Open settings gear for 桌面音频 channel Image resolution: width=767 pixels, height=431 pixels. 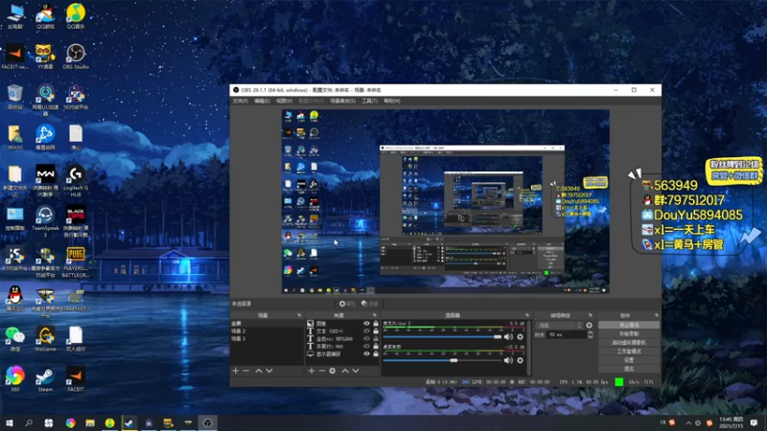520,360
